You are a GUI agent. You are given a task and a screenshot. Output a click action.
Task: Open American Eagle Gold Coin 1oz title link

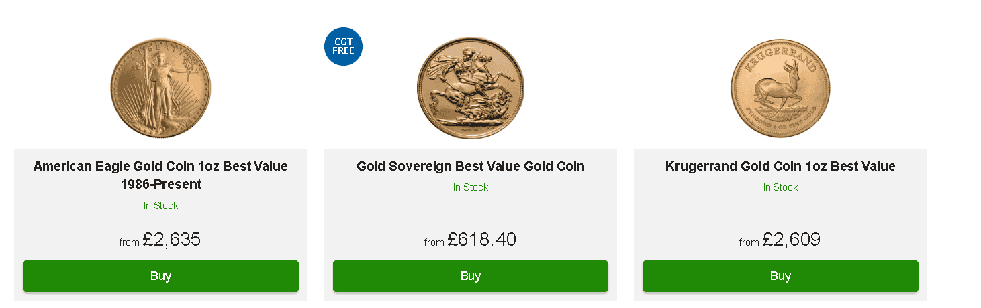(x=160, y=166)
